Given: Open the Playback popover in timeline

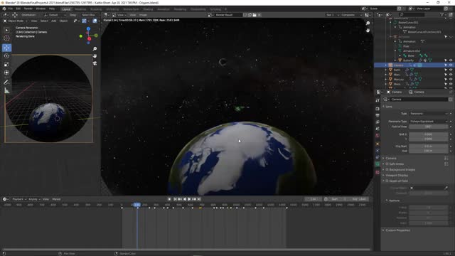Looking at the screenshot, I should [19, 199].
